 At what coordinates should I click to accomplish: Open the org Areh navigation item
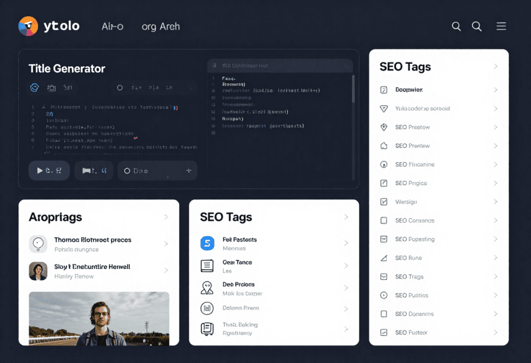click(x=161, y=26)
